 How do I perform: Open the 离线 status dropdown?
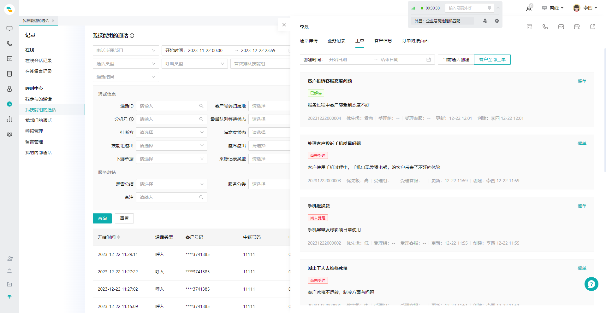pos(553,8)
